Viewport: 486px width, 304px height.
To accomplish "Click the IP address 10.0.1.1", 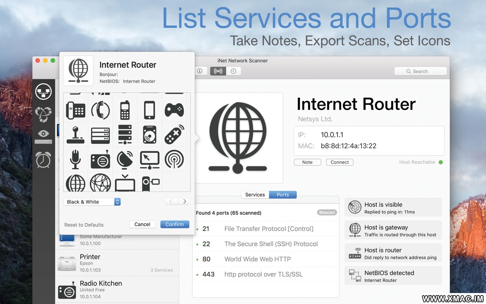I will pyautogui.click(x=332, y=135).
